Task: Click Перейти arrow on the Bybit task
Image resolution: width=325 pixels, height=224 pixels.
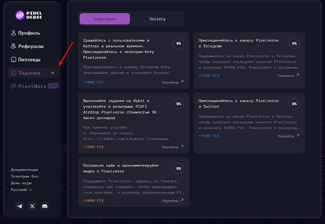Action: [x=182, y=147]
